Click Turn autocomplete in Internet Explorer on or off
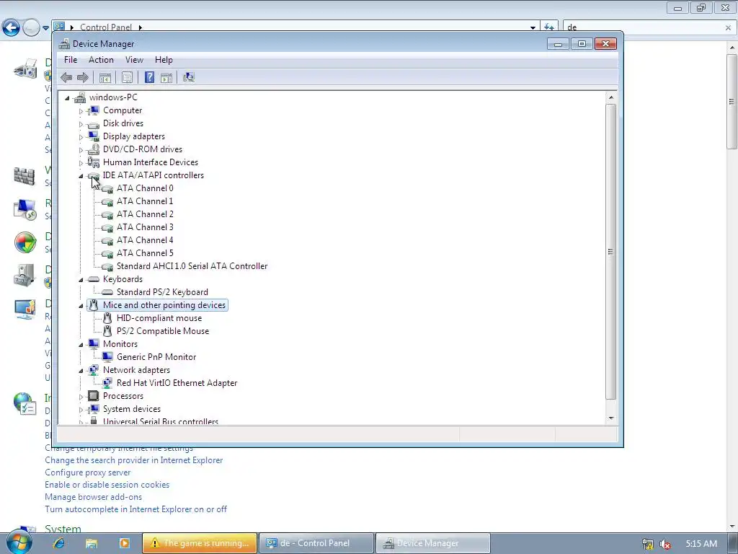This screenshot has width=738, height=554. click(x=135, y=509)
